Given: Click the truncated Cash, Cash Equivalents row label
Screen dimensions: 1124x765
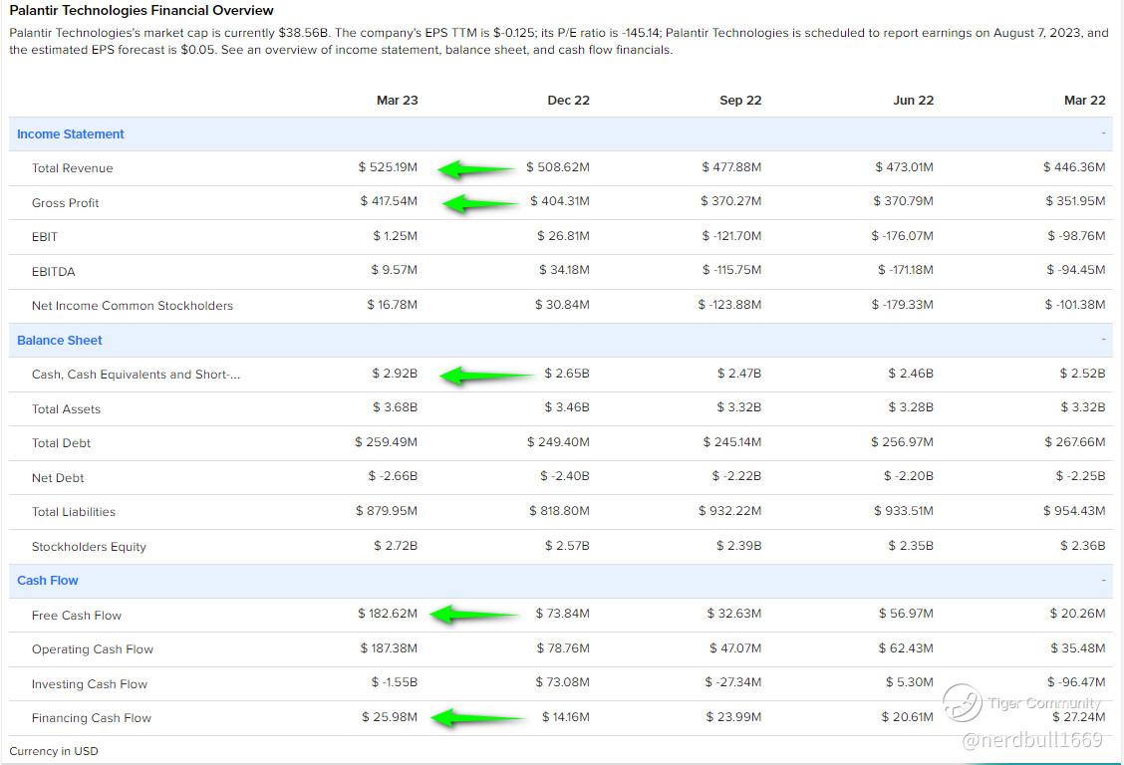Looking at the screenshot, I should click(136, 375).
